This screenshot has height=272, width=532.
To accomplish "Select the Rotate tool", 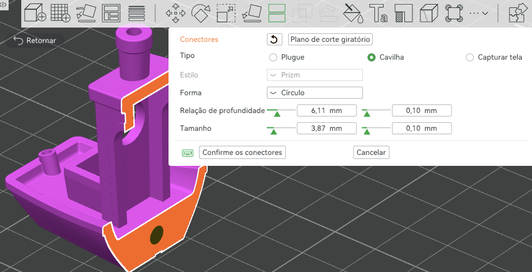I will [201, 13].
